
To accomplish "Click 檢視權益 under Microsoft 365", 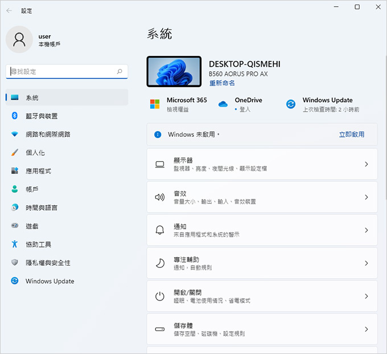I will pyautogui.click(x=178, y=109).
